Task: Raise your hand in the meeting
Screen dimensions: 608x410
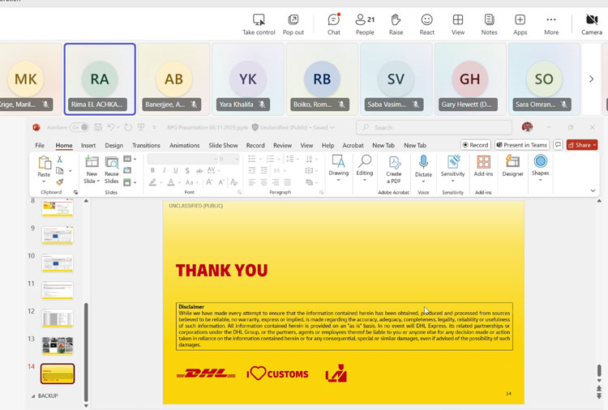Action: click(x=396, y=23)
